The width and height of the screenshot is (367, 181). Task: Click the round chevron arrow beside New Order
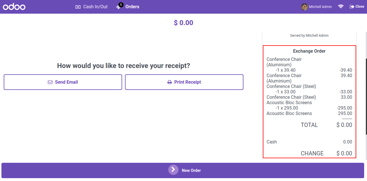click(173, 170)
